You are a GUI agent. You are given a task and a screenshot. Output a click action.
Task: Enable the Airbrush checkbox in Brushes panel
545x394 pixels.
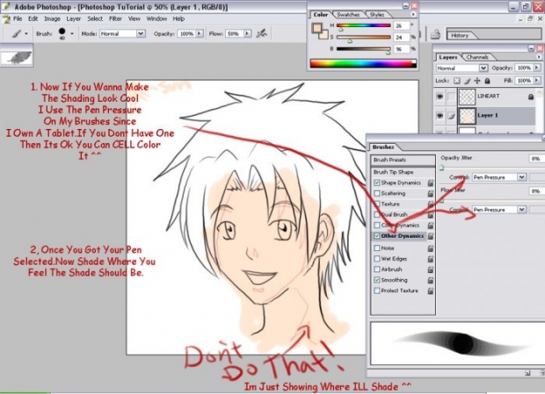click(377, 269)
